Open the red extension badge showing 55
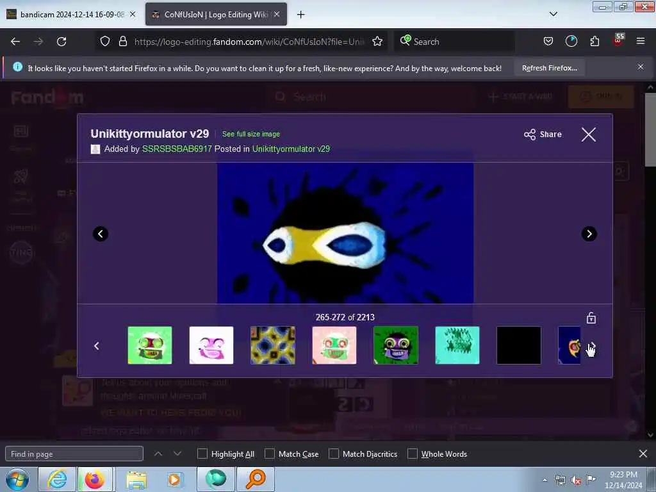This screenshot has height=492, width=656. (618, 40)
